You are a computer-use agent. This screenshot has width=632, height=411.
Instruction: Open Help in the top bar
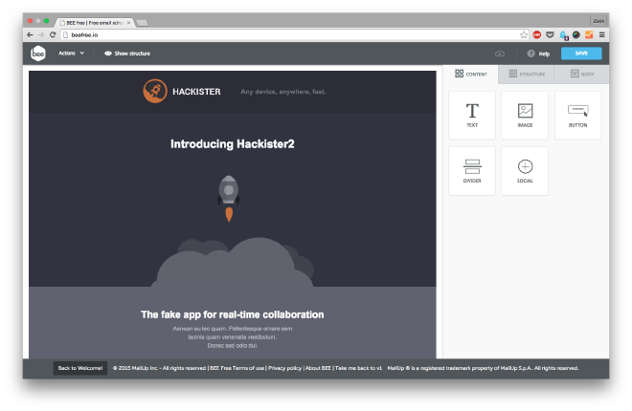point(538,54)
